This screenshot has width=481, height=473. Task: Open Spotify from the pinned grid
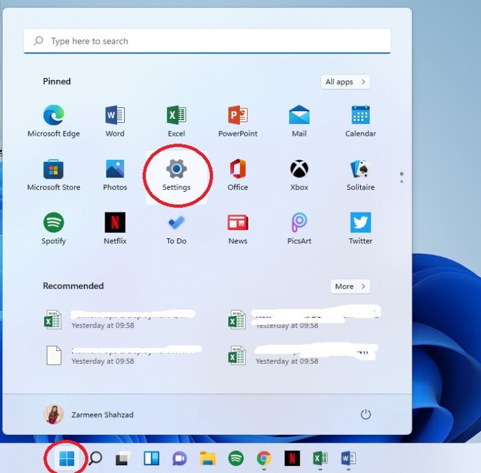(54, 228)
